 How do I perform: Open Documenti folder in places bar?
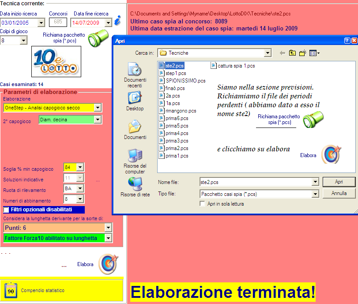coord(135,130)
